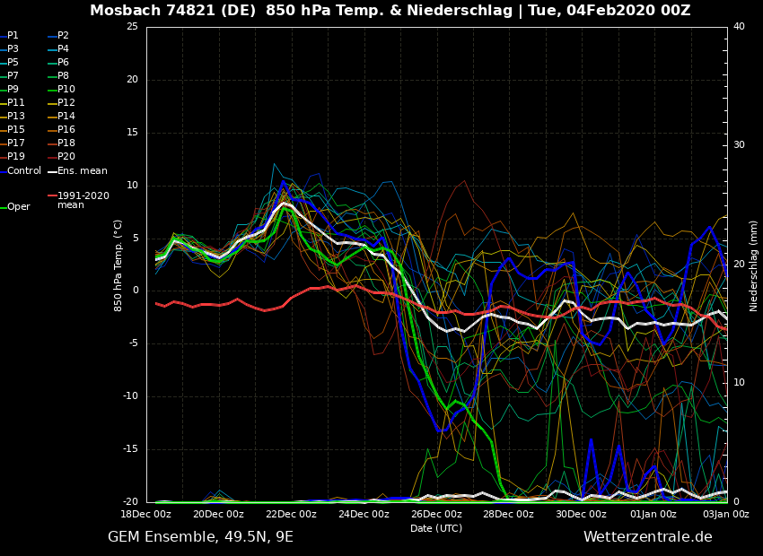The height and width of the screenshot is (556, 763).
Task: Click the 1991-2020 mean legend entry
Action: [83, 200]
